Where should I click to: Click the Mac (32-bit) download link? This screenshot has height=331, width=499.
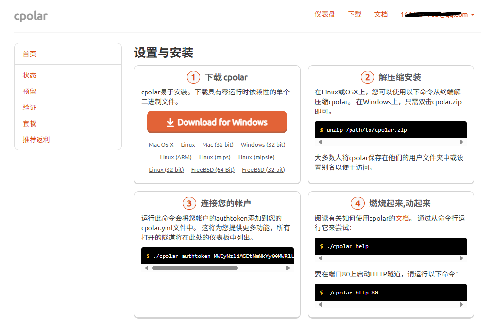pyautogui.click(x=218, y=145)
